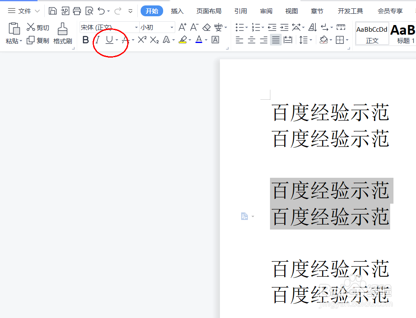Open the phonetic guide (拼音) icon
Image resolution: width=416 pixels, height=318 pixels.
219,27
